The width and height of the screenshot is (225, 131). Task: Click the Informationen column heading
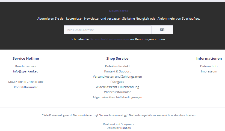coord(209,58)
